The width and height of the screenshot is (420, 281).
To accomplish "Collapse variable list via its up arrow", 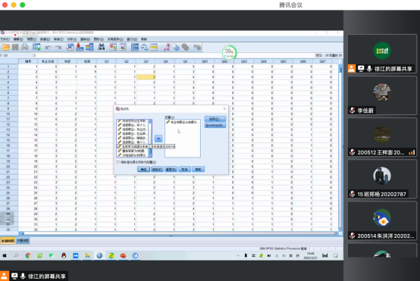I will coord(150,121).
